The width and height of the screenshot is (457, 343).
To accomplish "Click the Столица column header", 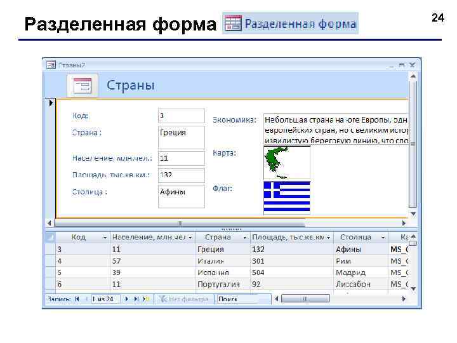I will [x=361, y=238].
